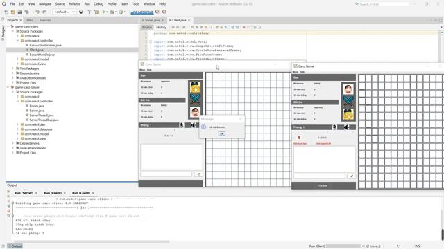The height and width of the screenshot is (249, 444).
Task: Collapse com.nekol.controller under game-caro-server
Action: point(17,101)
